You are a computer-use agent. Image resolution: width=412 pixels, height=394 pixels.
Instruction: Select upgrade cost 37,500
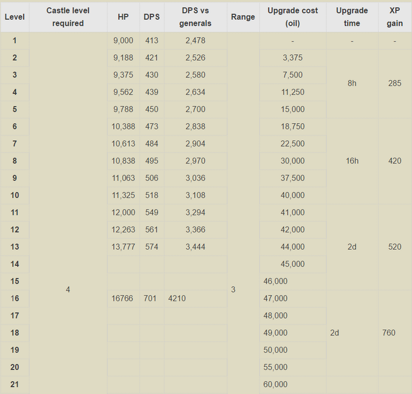293,178
